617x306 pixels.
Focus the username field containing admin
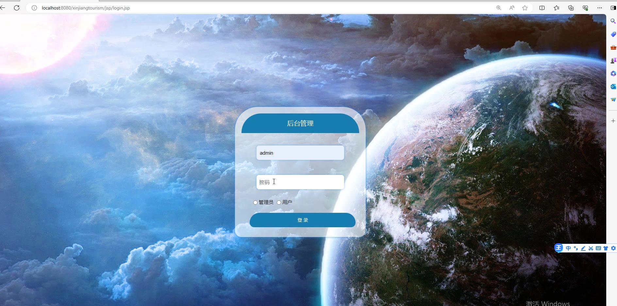click(300, 153)
